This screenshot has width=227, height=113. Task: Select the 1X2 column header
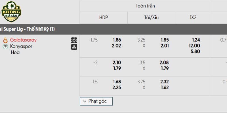coord(193,18)
